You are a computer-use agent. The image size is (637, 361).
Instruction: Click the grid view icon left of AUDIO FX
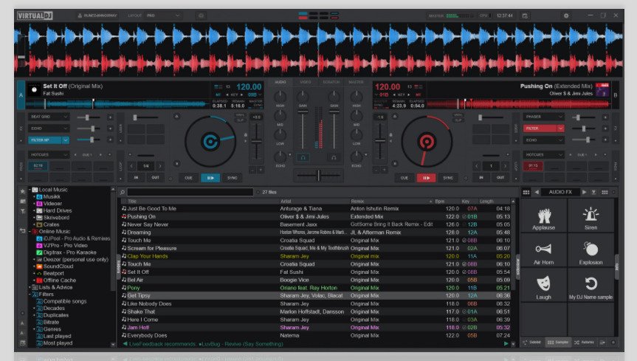[x=526, y=192]
